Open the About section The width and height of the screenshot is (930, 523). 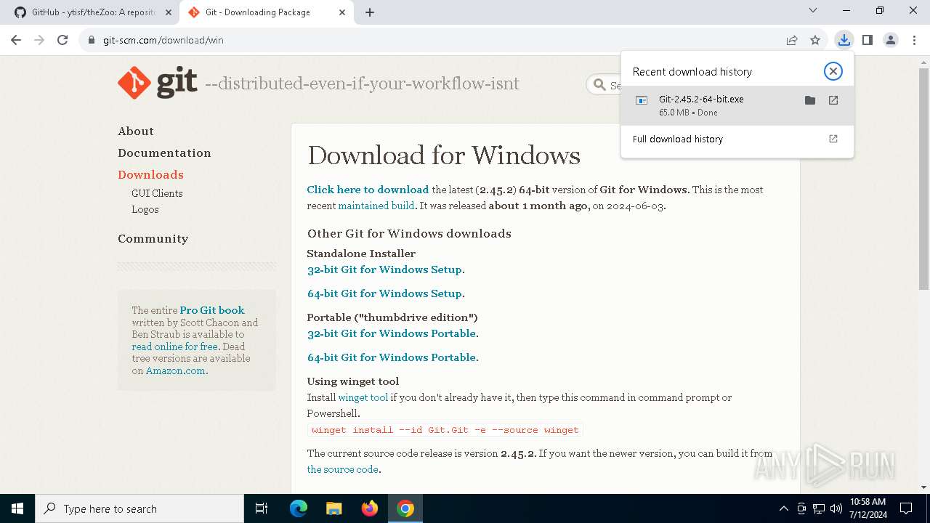pyautogui.click(x=136, y=131)
